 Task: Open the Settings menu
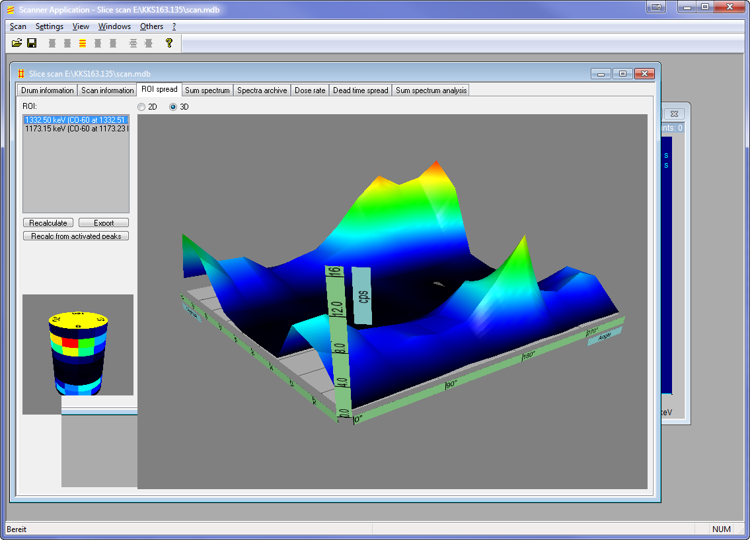[x=50, y=26]
